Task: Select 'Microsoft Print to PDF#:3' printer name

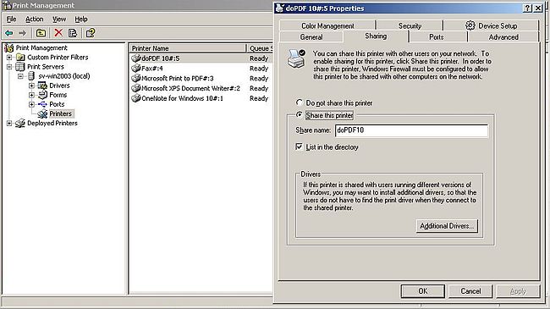Action: click(178, 78)
